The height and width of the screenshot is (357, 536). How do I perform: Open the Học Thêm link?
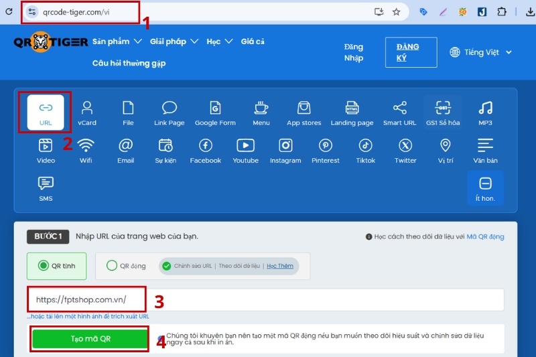click(280, 266)
